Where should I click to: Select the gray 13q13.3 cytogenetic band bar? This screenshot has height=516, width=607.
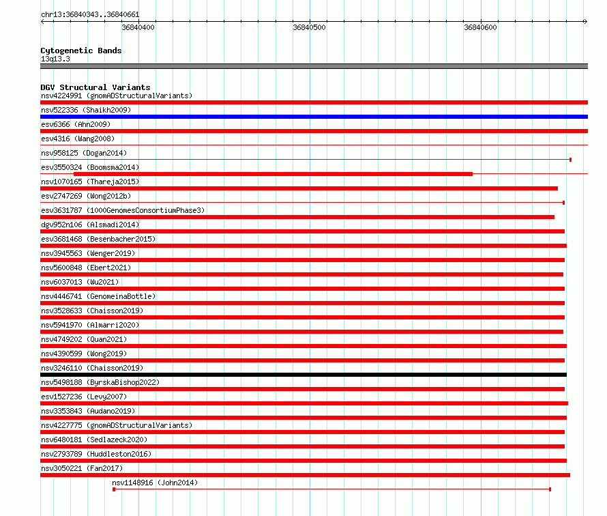(x=314, y=66)
